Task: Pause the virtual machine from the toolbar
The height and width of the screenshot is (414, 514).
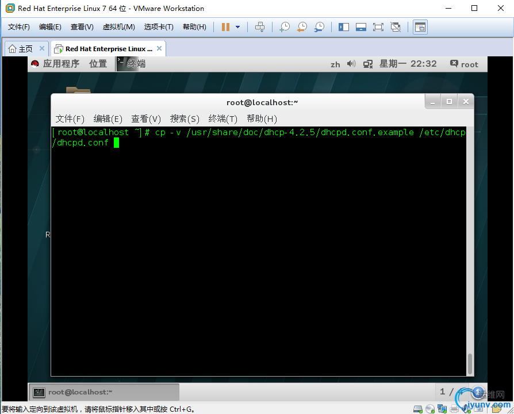Action: [225, 27]
